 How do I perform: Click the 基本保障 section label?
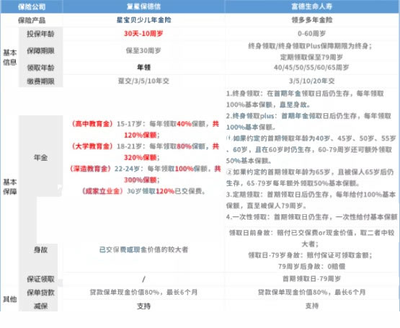pos(9,187)
